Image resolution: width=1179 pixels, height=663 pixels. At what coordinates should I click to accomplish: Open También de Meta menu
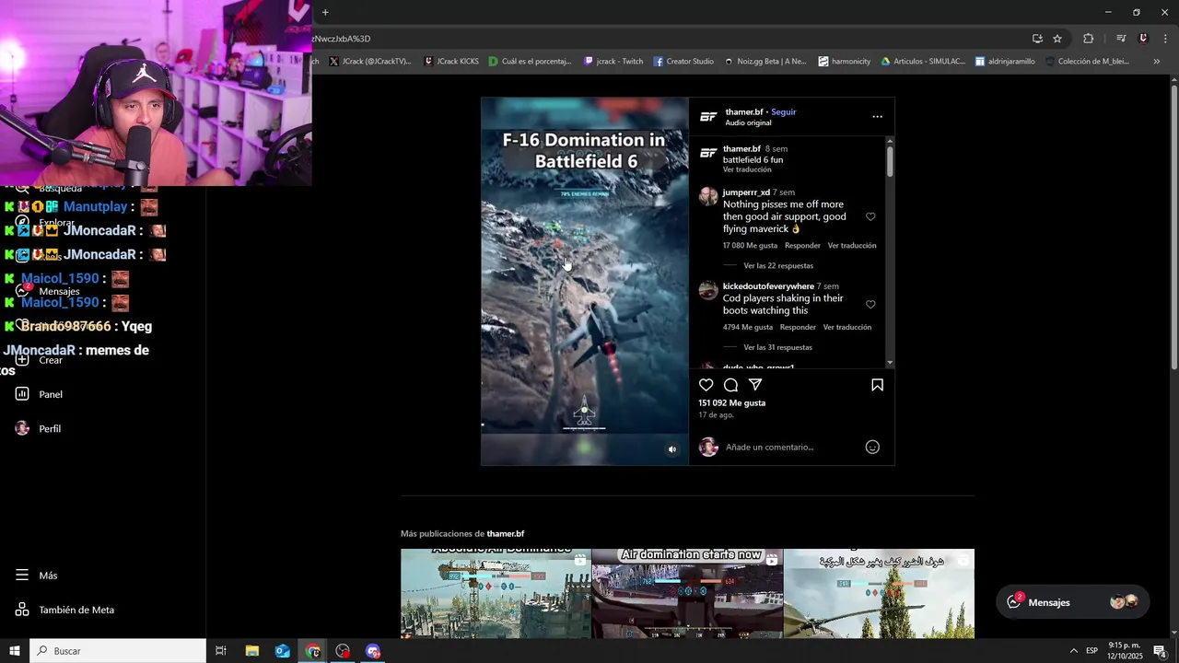[64, 610]
